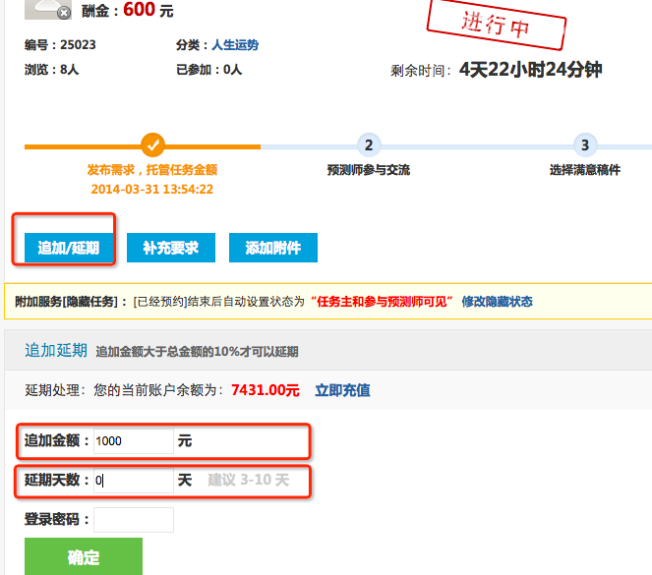
Task: Click the 预测师参与交流 step label
Action: click(x=369, y=170)
